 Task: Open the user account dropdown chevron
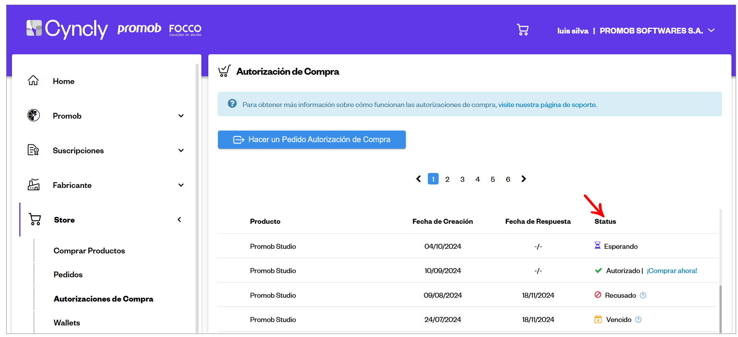pos(712,30)
